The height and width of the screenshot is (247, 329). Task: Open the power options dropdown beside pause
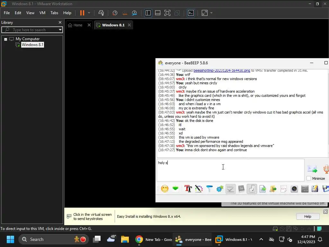(x=89, y=13)
